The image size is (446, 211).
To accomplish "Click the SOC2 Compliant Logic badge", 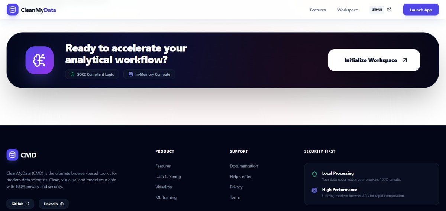I will click(92, 74).
